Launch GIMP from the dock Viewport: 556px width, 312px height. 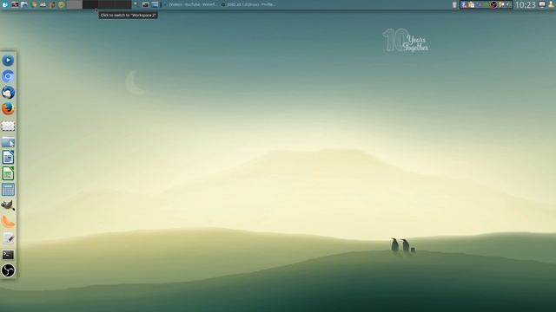8,205
